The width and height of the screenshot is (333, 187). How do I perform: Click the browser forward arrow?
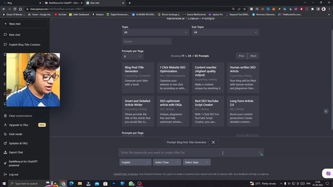pos(9,9)
